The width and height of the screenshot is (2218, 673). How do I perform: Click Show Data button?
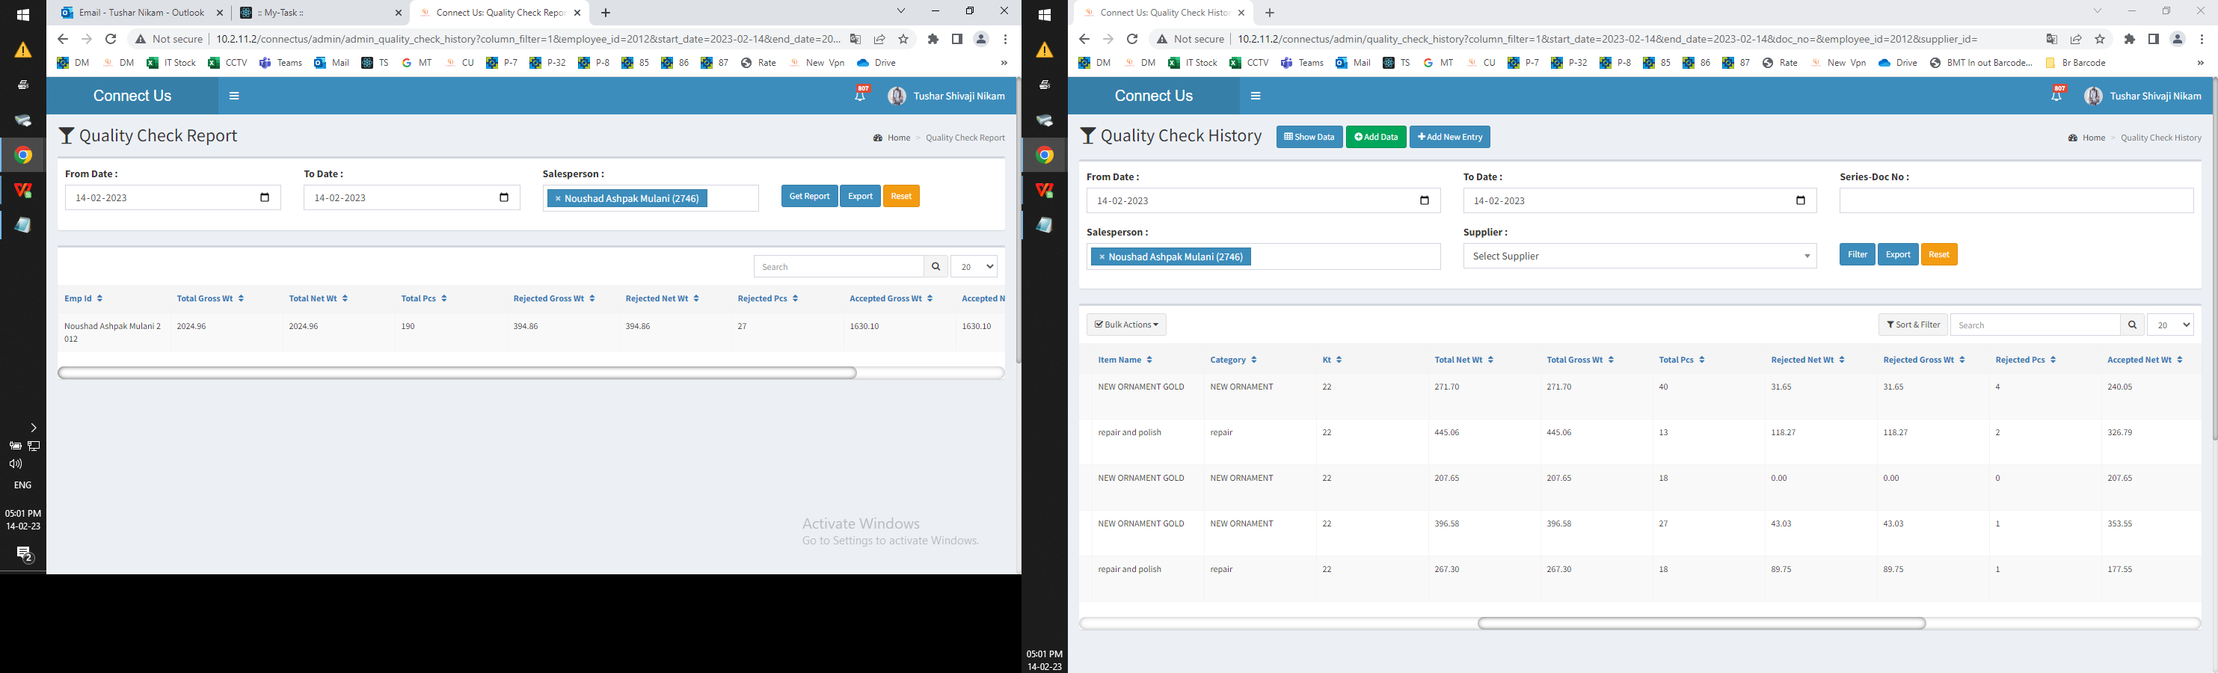[1309, 137]
